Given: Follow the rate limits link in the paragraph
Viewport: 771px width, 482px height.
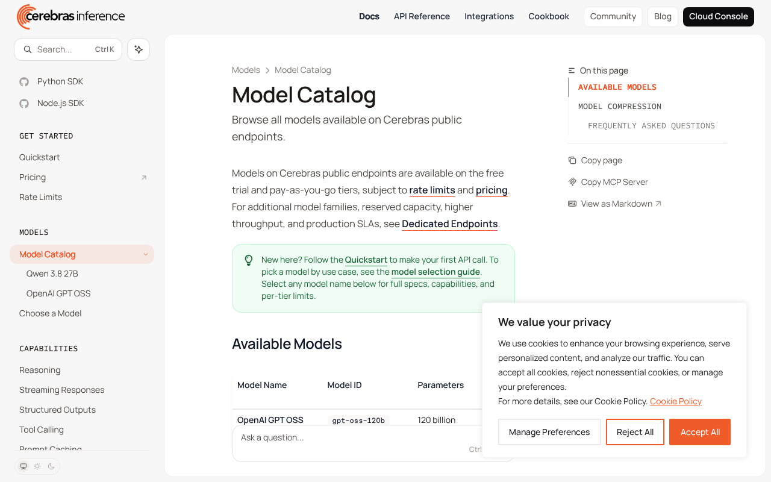Looking at the screenshot, I should pos(432,190).
